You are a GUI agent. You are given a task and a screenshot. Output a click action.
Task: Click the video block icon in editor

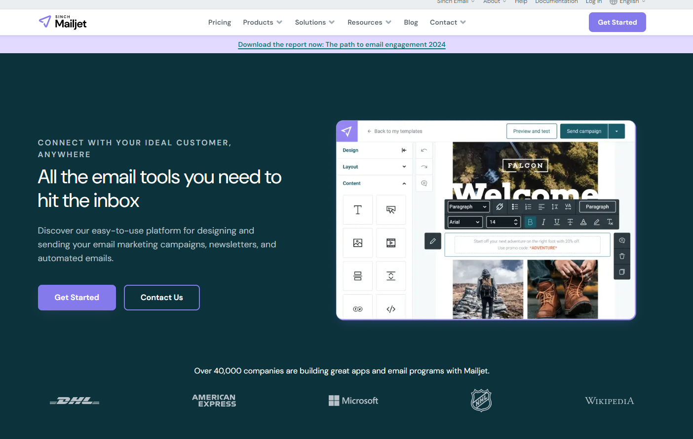391,243
